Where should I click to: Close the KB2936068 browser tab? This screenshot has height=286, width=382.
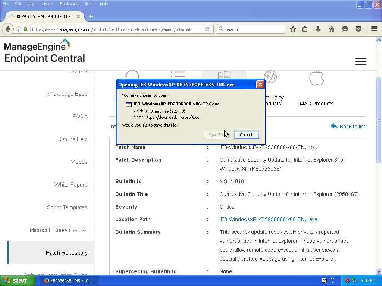[78, 16]
